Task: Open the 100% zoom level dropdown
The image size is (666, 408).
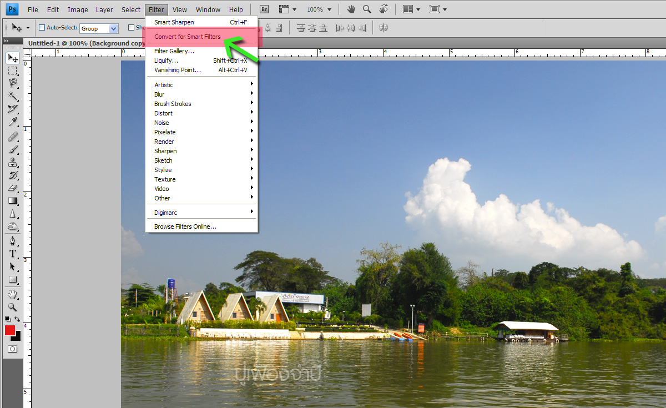Action: point(319,9)
